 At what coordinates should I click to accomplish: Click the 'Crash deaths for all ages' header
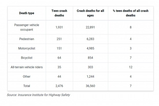click(90, 13)
